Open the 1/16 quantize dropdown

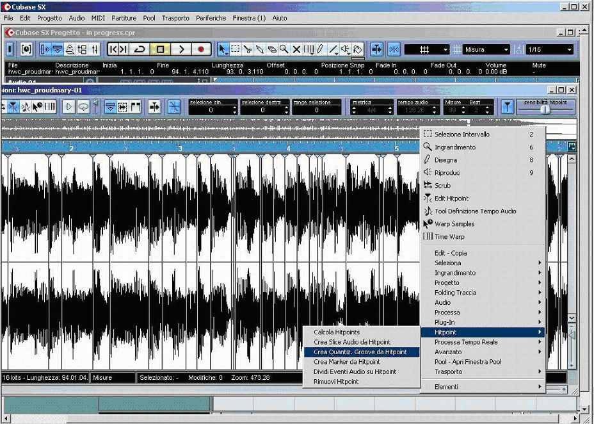click(550, 49)
